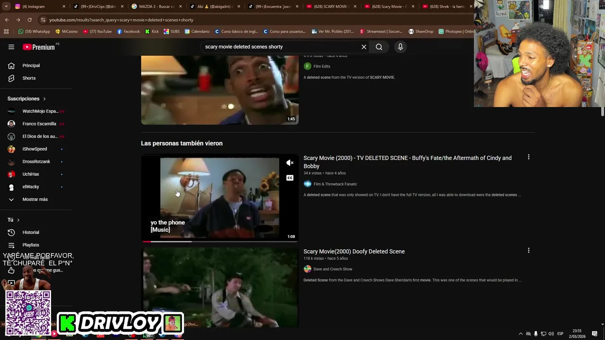Click the 1:45 video thumbnail

(x=220, y=90)
